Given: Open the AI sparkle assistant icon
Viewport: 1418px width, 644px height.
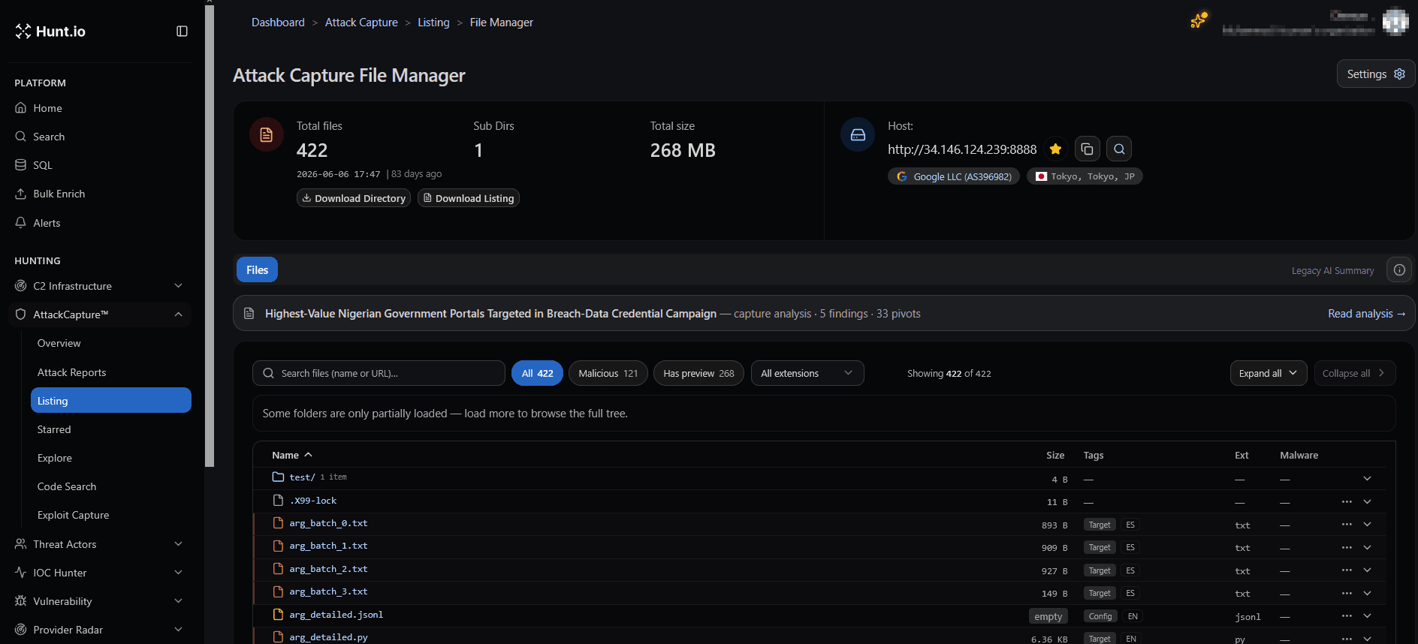Looking at the screenshot, I should tap(1199, 20).
